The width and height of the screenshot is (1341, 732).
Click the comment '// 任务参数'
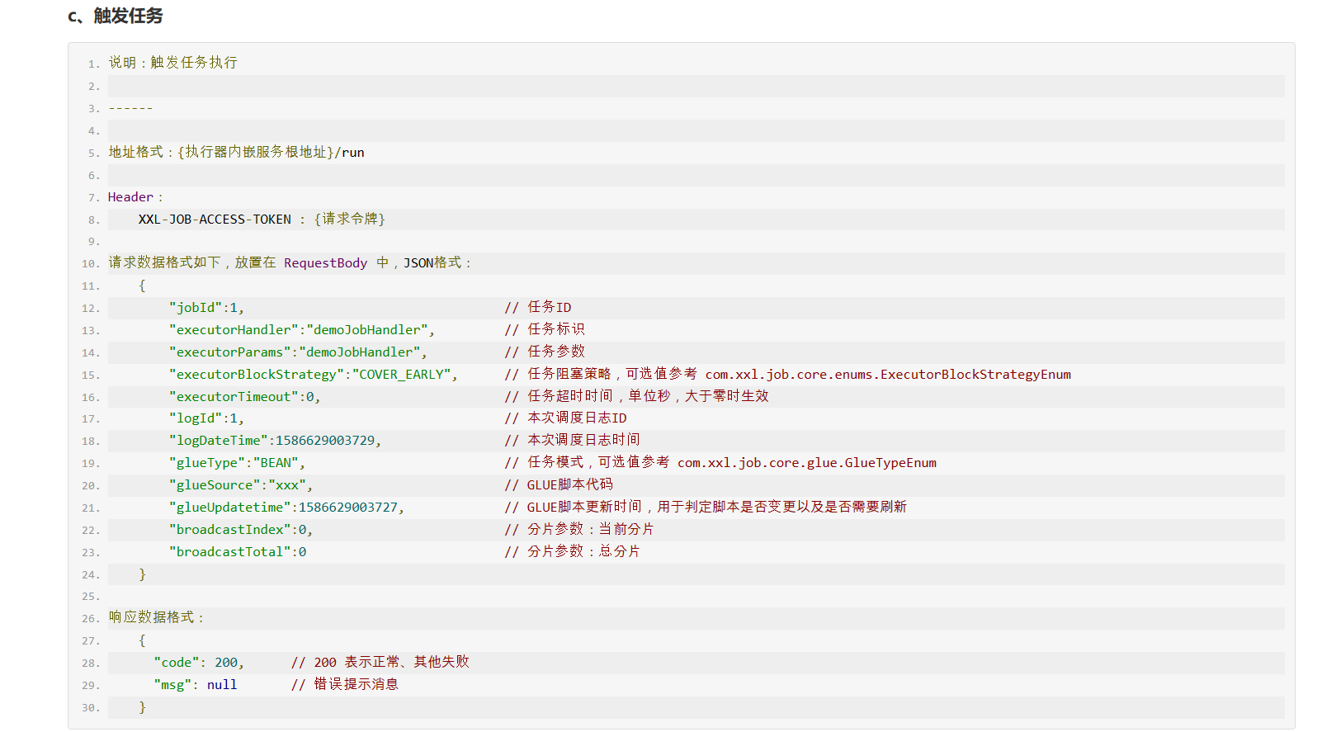[x=545, y=352]
